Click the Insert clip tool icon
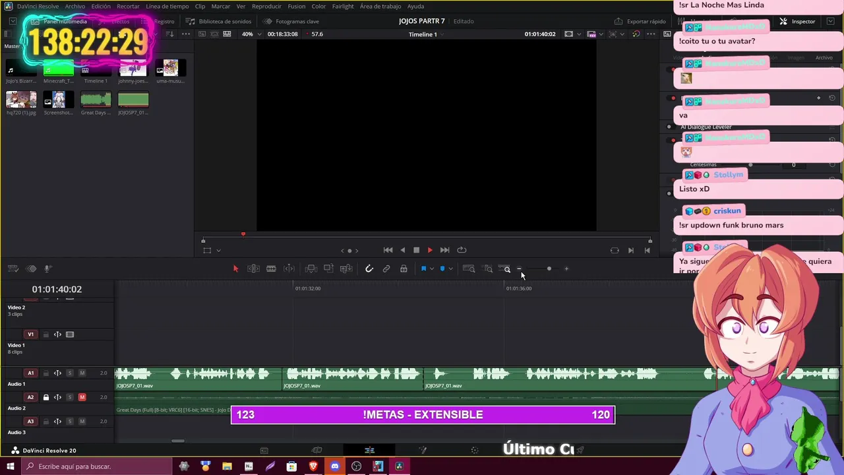The height and width of the screenshot is (475, 844). pyautogui.click(x=311, y=269)
